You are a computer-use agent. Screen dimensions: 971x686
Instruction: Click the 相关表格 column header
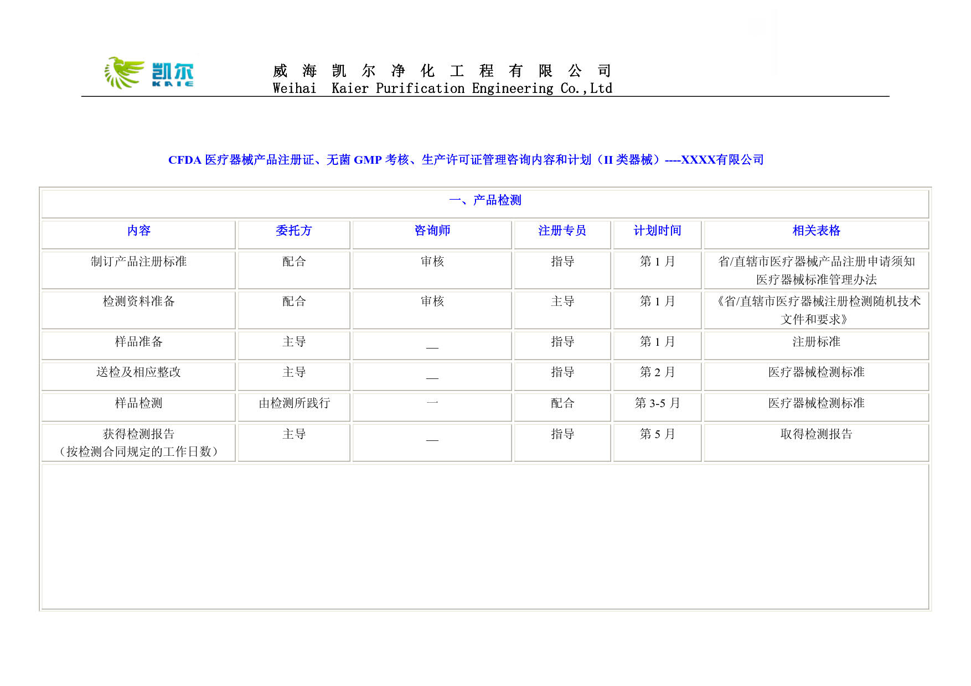pyautogui.click(x=816, y=231)
